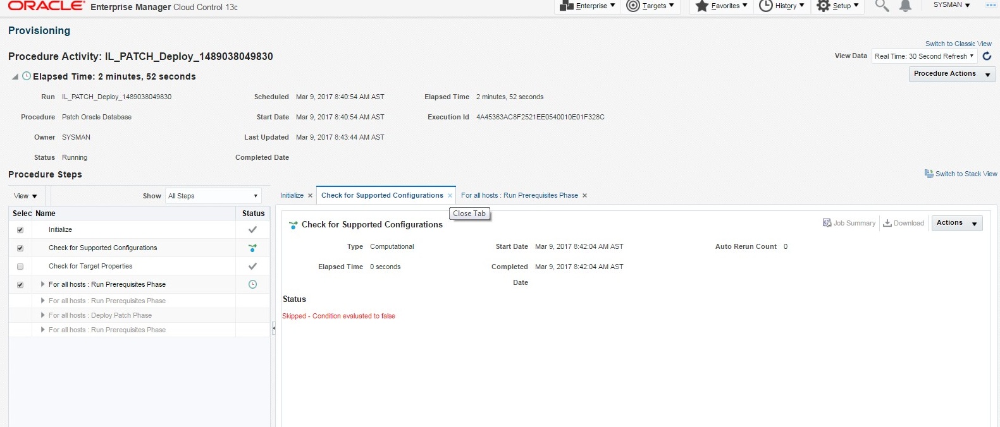Close the Run Prerequisites Phase tab
1000x427 pixels.
(x=584, y=196)
